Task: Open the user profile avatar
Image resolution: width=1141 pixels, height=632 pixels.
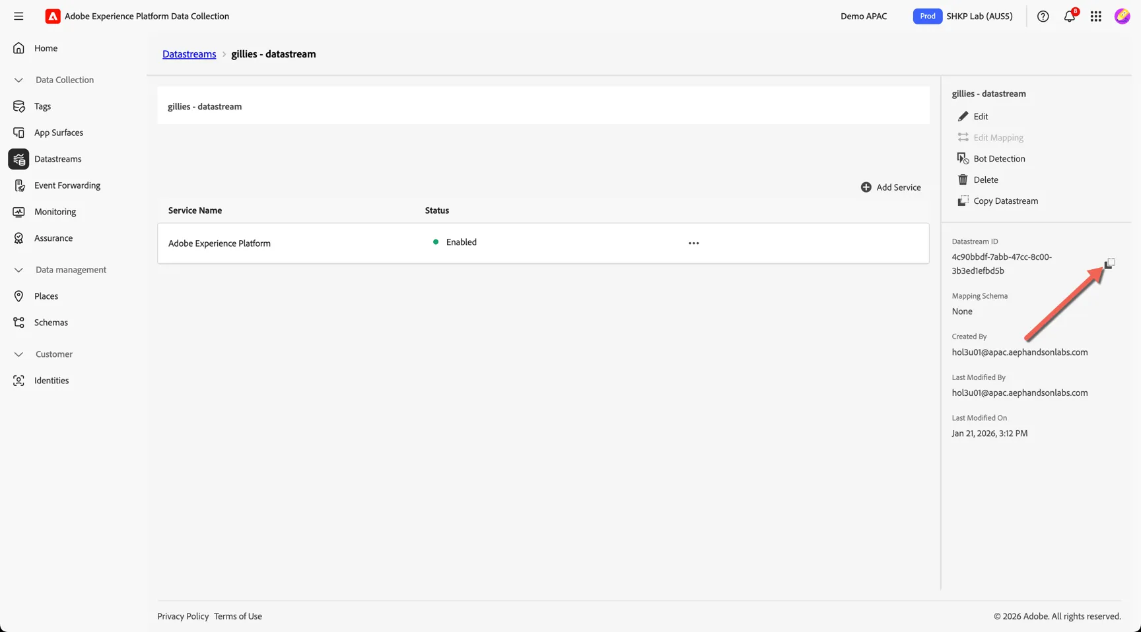Action: click(1123, 16)
